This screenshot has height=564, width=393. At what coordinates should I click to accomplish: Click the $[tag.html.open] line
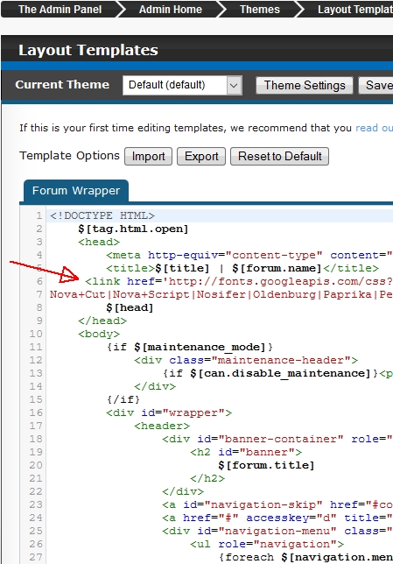click(x=133, y=229)
